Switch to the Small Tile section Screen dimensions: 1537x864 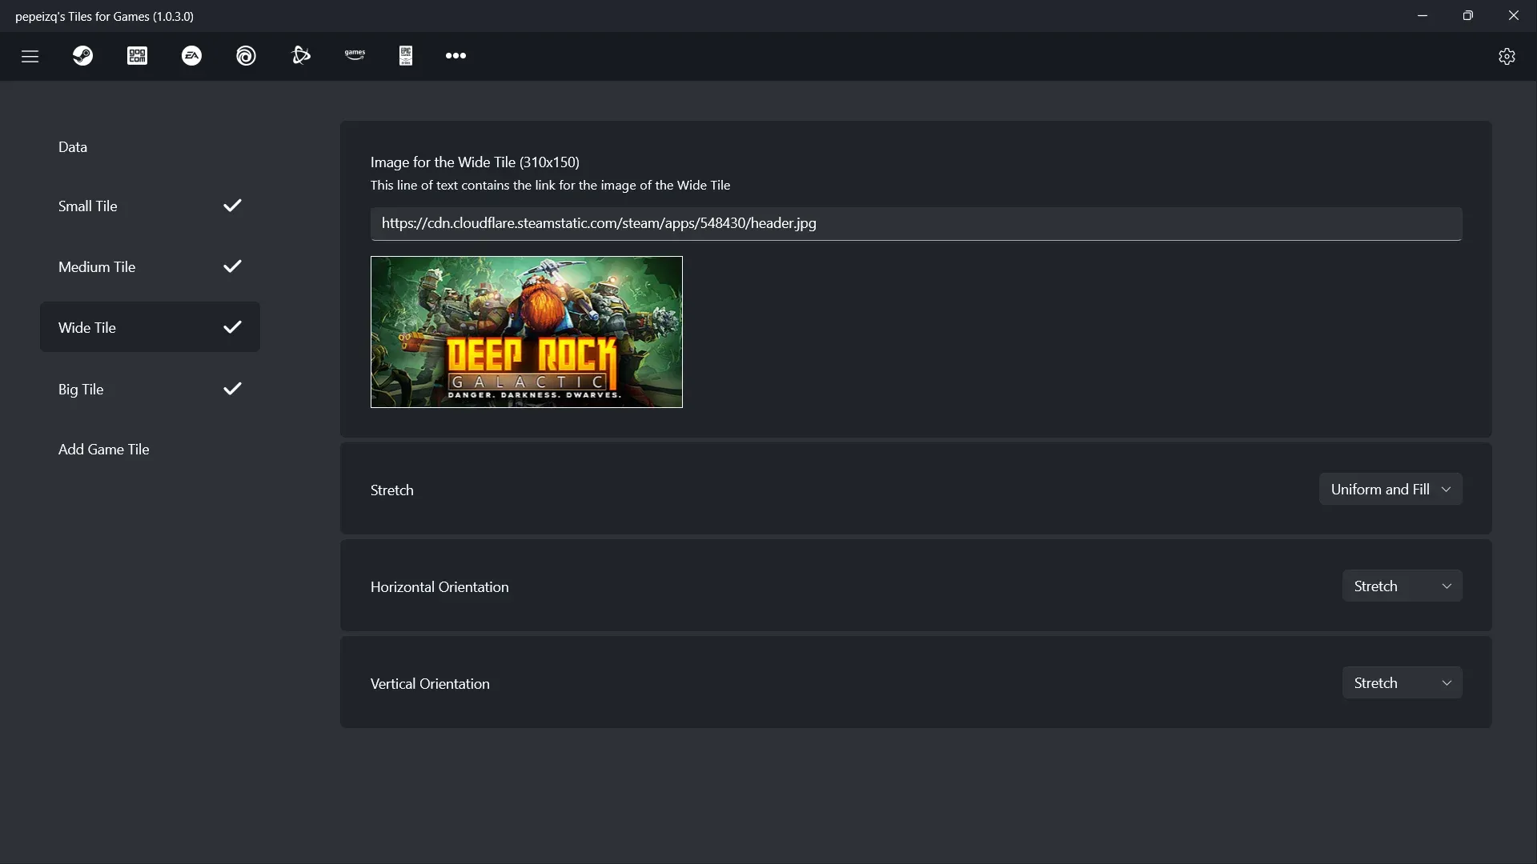pos(150,206)
